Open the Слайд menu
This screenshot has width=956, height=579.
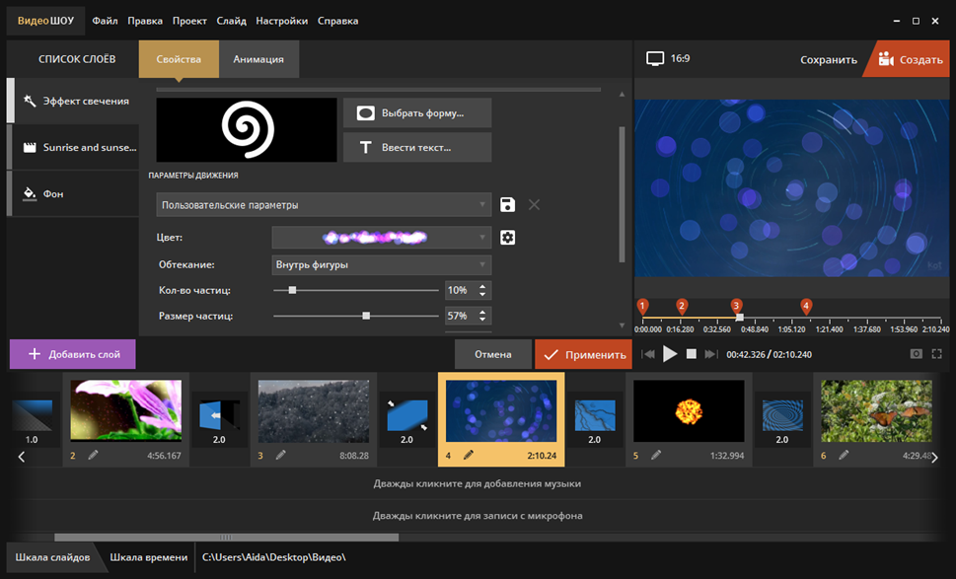[x=231, y=21]
